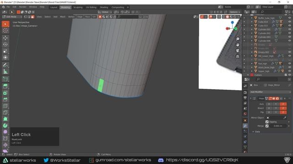Remove the Hops modifier with X
293x164 pixels.
point(285,98)
